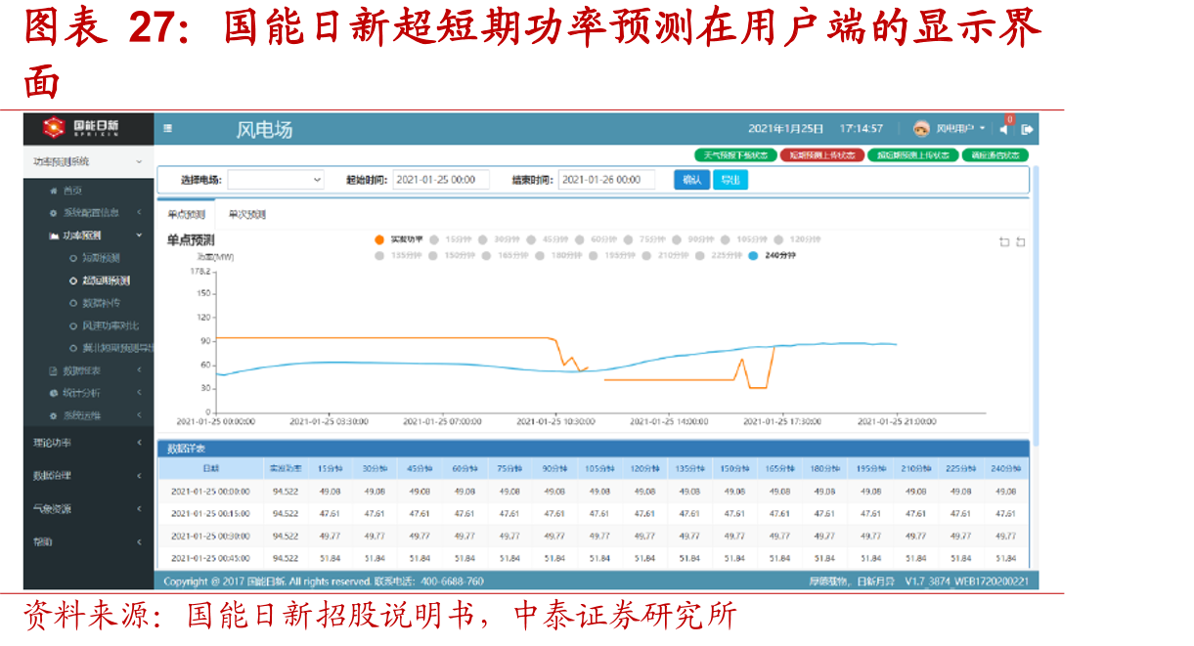The width and height of the screenshot is (1194, 646).
Task: Open the 超短期预测 submenu item
Action: point(106,280)
